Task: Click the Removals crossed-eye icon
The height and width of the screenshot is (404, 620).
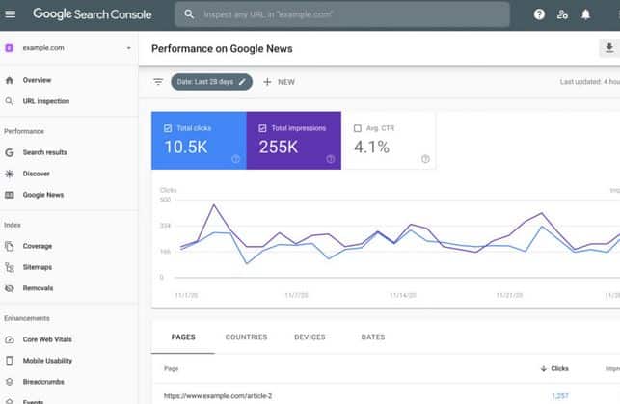Action: (10, 288)
